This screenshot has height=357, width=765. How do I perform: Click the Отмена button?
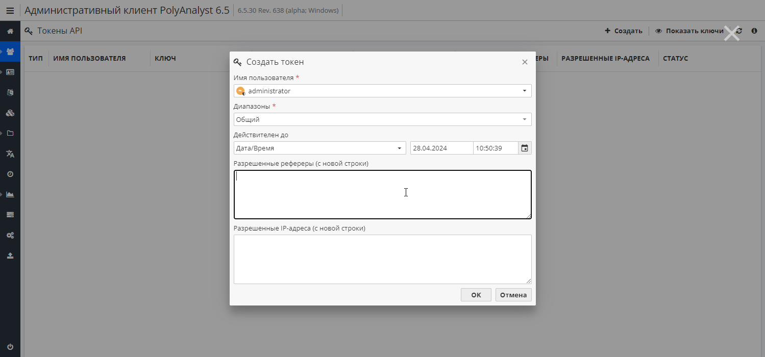513,295
